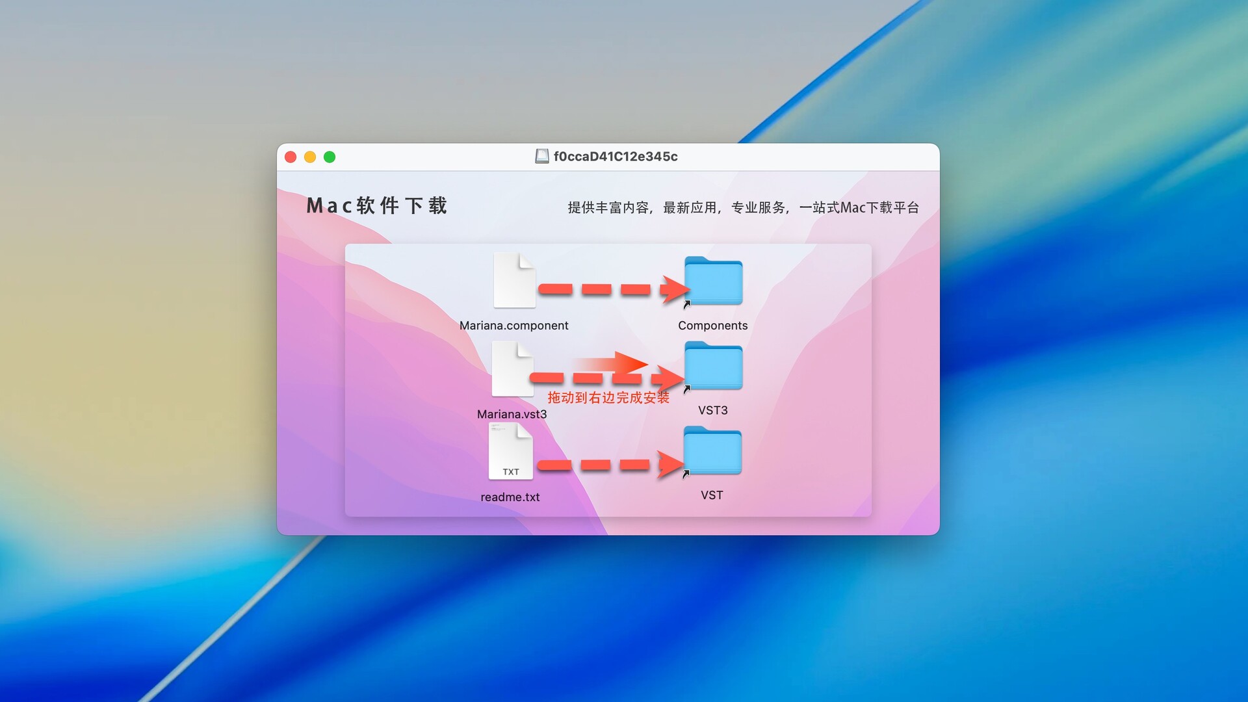Select the readme.txt document icon
This screenshot has width=1248, height=702.
point(511,452)
